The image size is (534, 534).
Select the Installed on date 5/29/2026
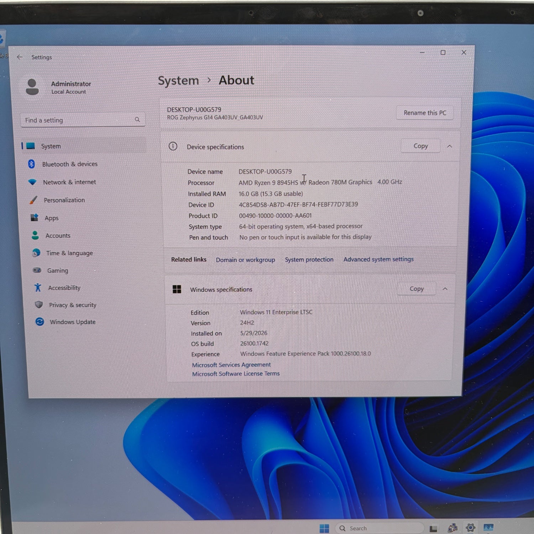pos(254,333)
